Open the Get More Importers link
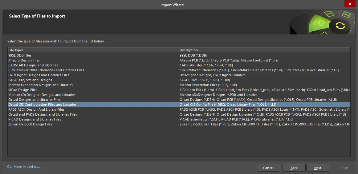This screenshot has width=358, height=174. [x=24, y=167]
